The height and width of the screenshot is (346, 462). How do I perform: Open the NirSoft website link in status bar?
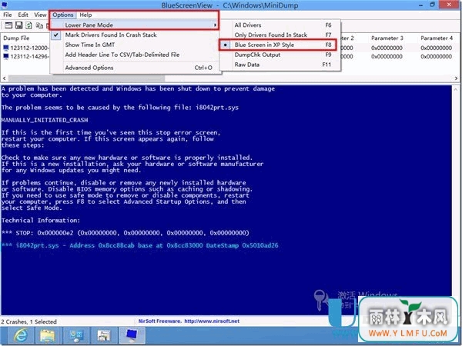pos(212,321)
